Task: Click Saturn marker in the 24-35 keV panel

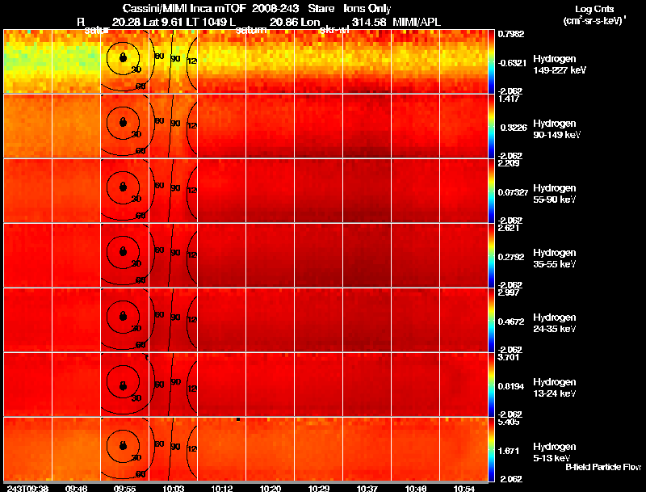Action: tap(123, 316)
